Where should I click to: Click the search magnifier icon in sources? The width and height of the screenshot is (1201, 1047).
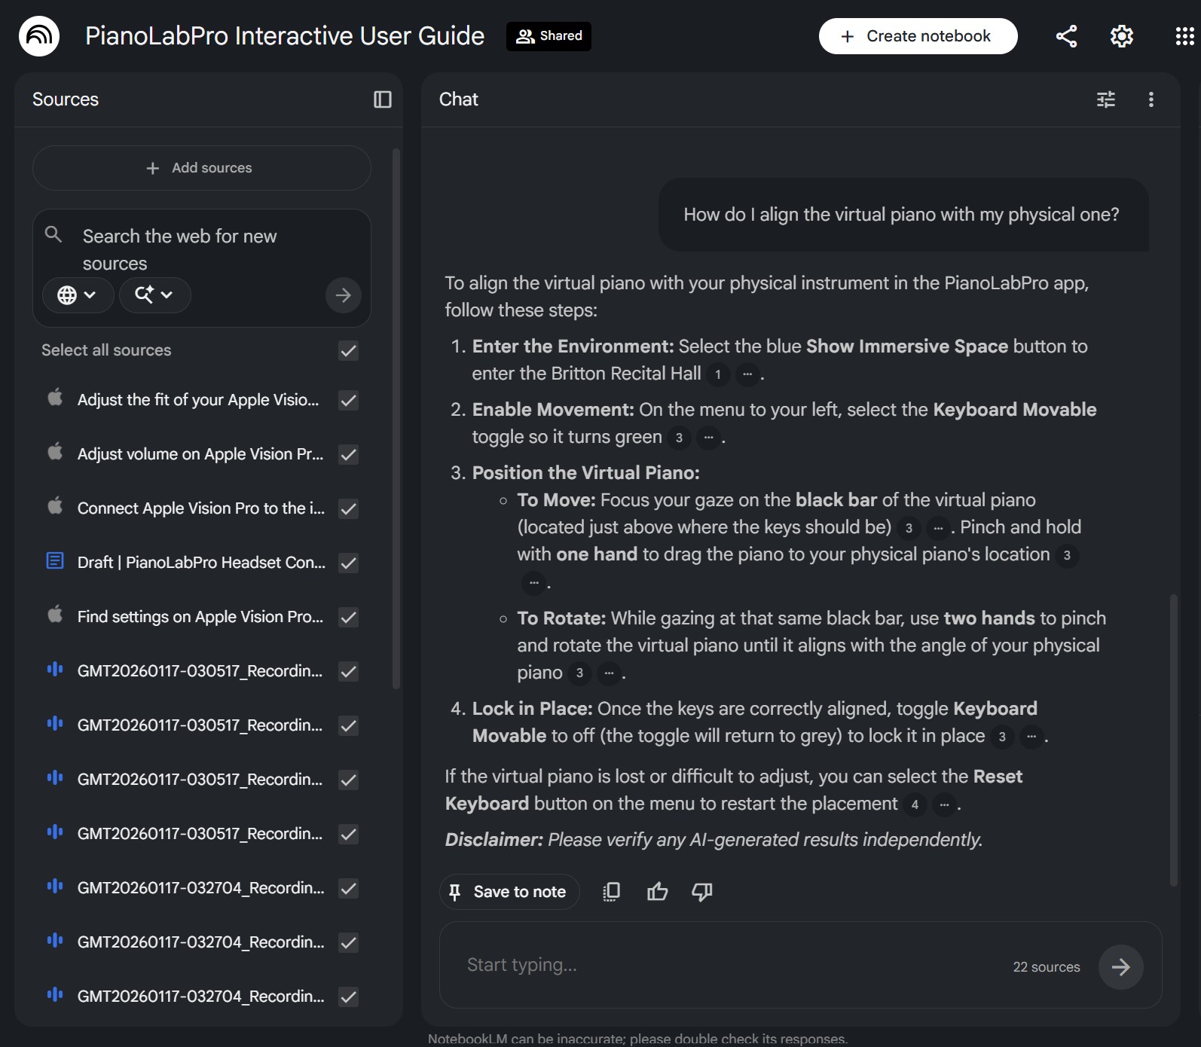(53, 234)
